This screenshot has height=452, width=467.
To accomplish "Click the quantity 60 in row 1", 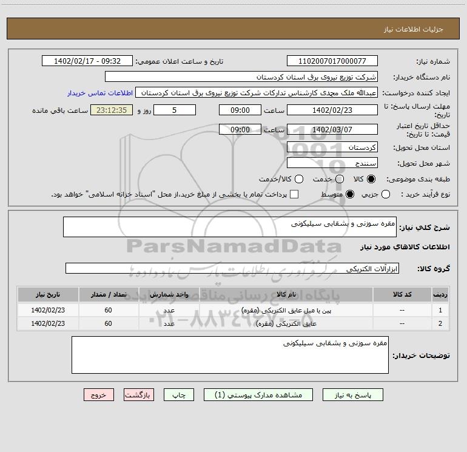I will pyautogui.click(x=108, y=310).
